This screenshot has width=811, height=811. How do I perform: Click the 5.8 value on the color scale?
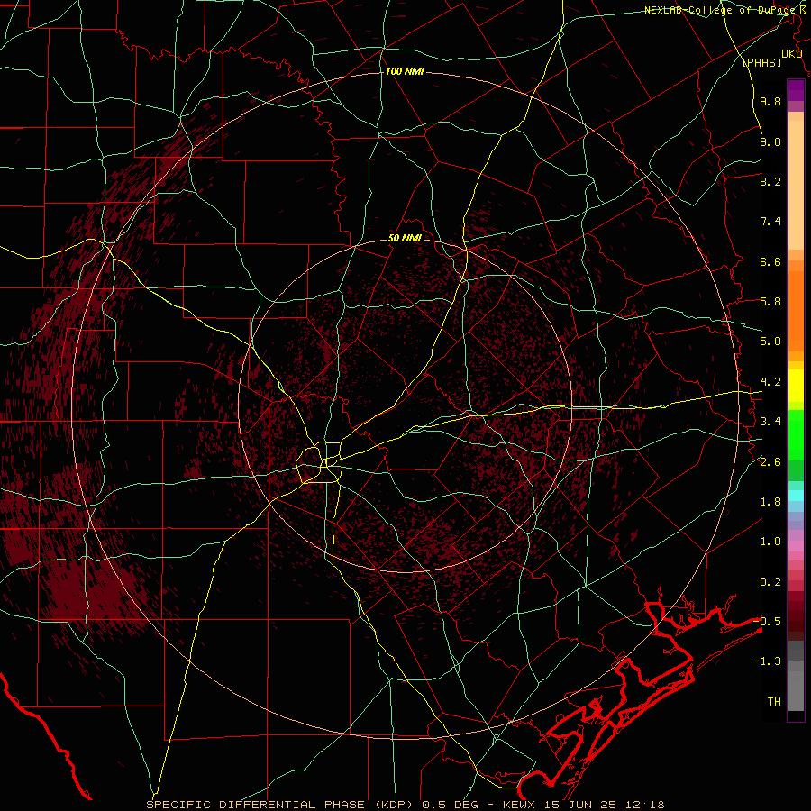[770, 302]
